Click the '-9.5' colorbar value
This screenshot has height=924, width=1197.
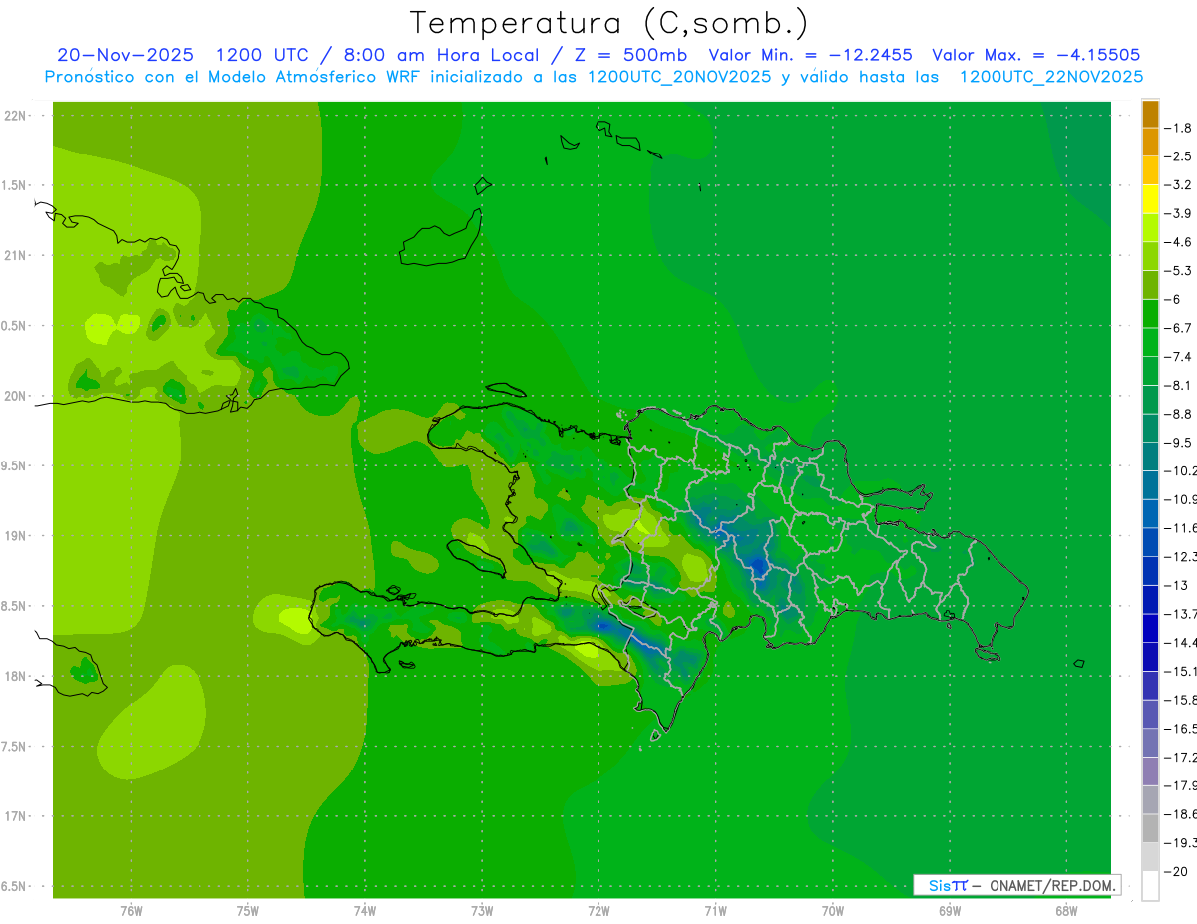pos(1178,443)
